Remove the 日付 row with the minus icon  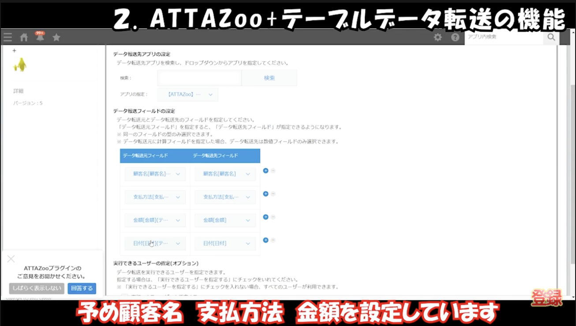tap(273, 240)
